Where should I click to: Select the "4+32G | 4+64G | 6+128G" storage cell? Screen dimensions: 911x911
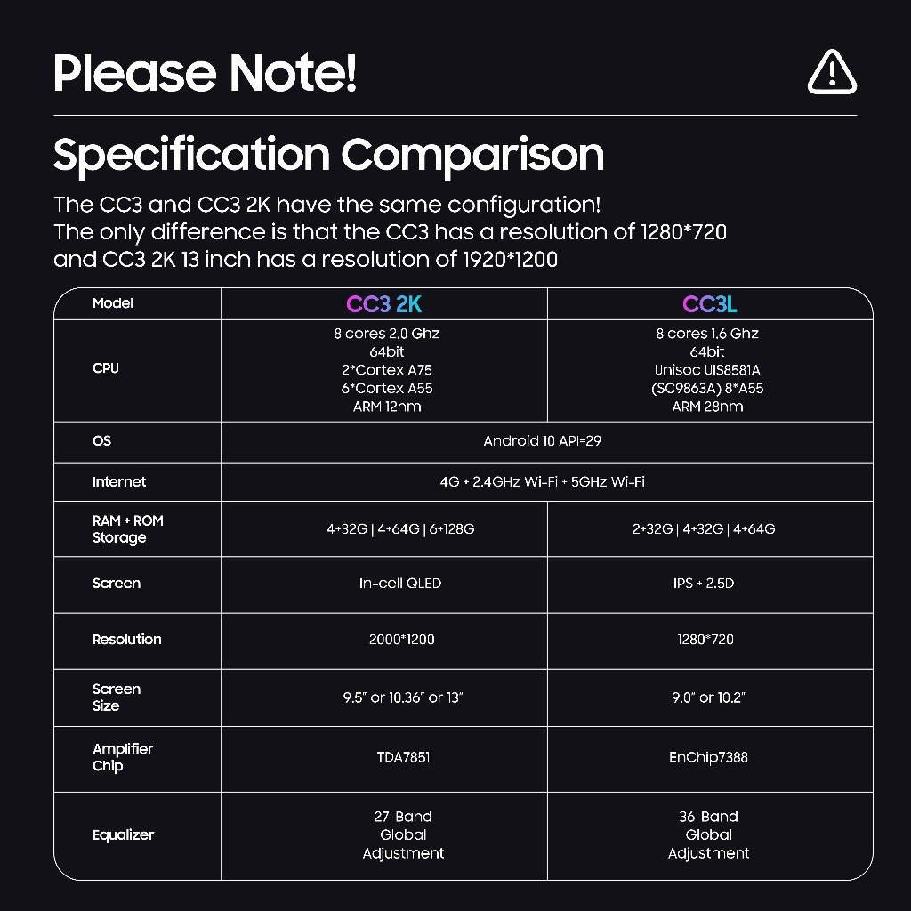tap(400, 529)
